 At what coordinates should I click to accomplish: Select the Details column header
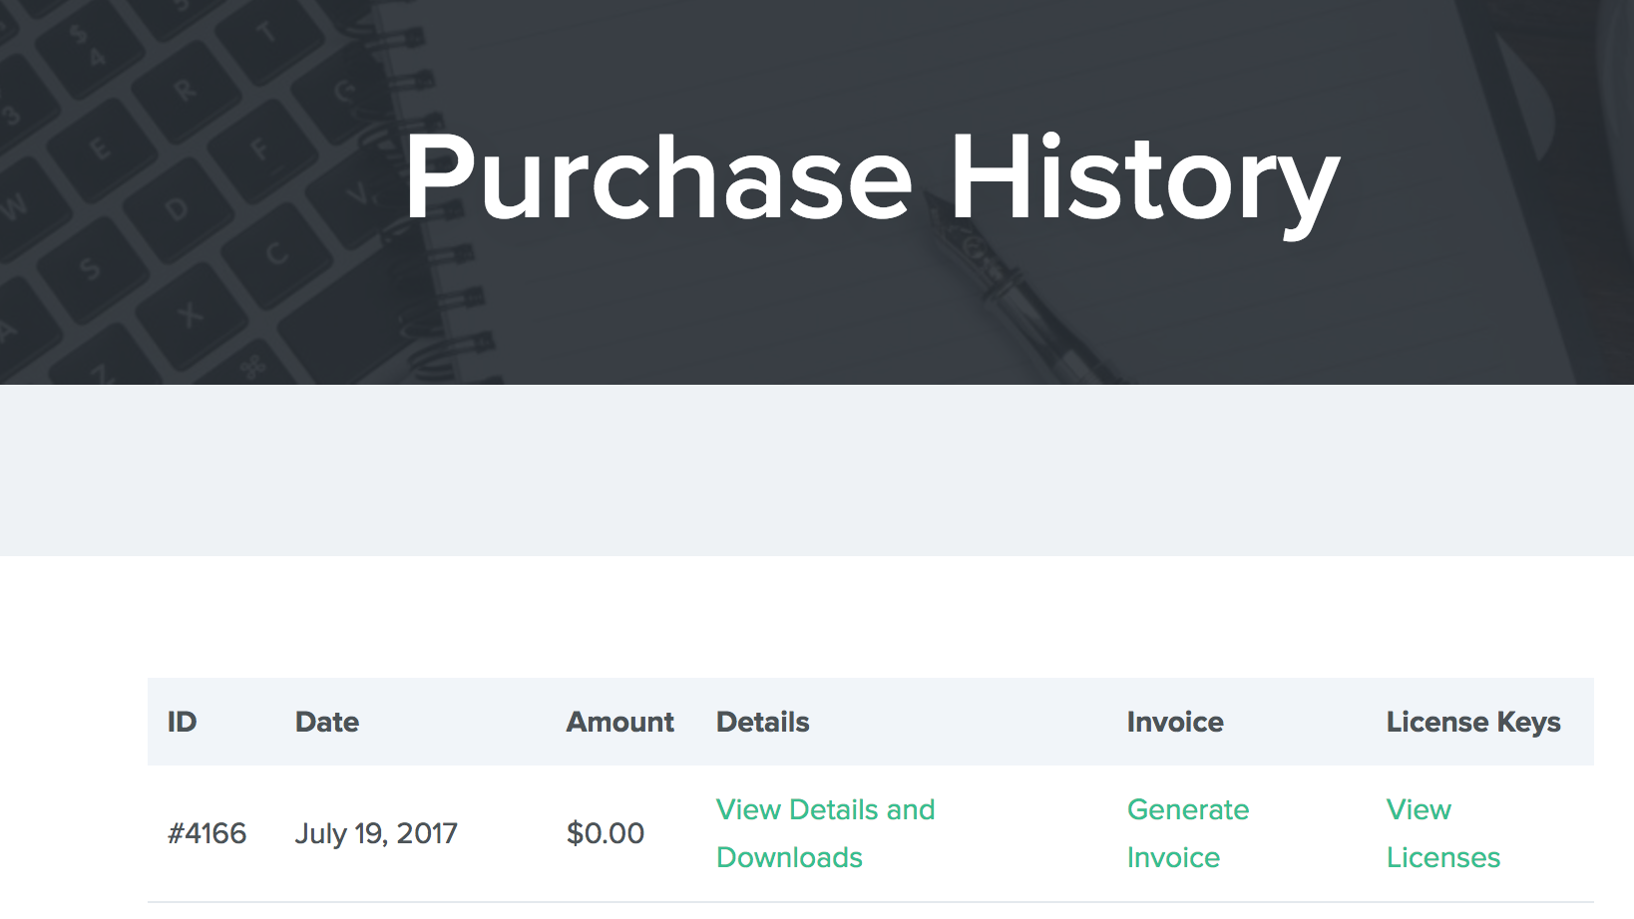click(x=763, y=722)
